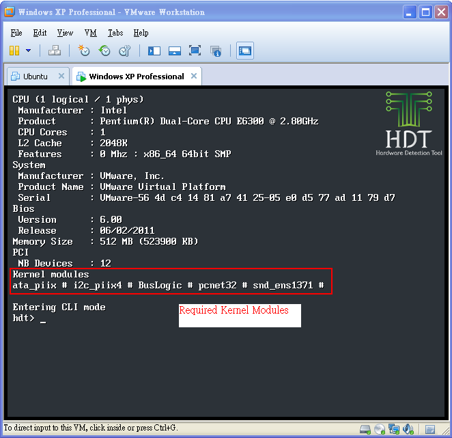Screen dimensions: 452x438
Task: Click the BIOS release date 06/02/2011
Action: point(127,230)
